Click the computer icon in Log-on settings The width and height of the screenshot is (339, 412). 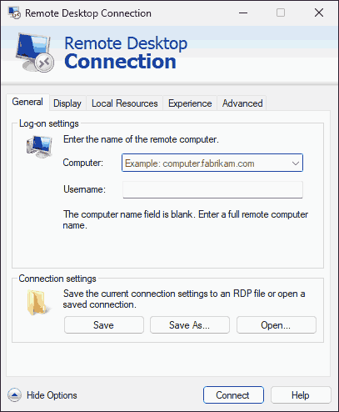click(x=39, y=147)
